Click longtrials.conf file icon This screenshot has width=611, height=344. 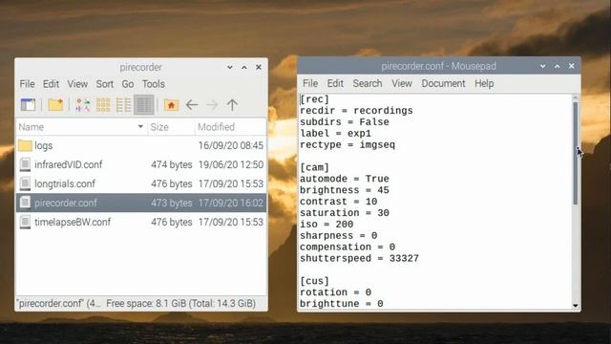coord(25,183)
